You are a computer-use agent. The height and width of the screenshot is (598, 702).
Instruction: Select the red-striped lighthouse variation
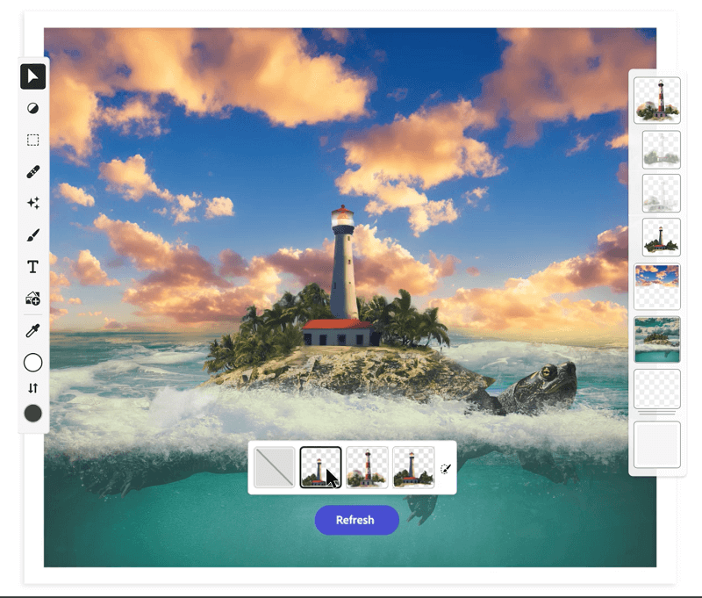pyautogui.click(x=367, y=467)
